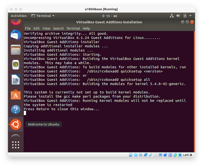This screenshot has width=203, height=167.
Task: Click the network wired icon in top bar
Action: (172, 16)
